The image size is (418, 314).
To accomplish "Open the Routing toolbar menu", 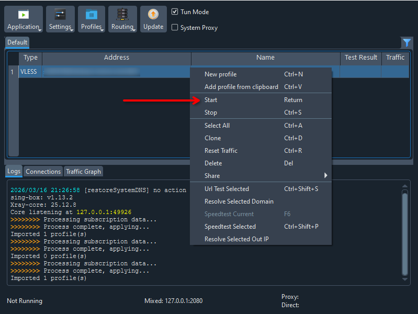I will point(123,19).
